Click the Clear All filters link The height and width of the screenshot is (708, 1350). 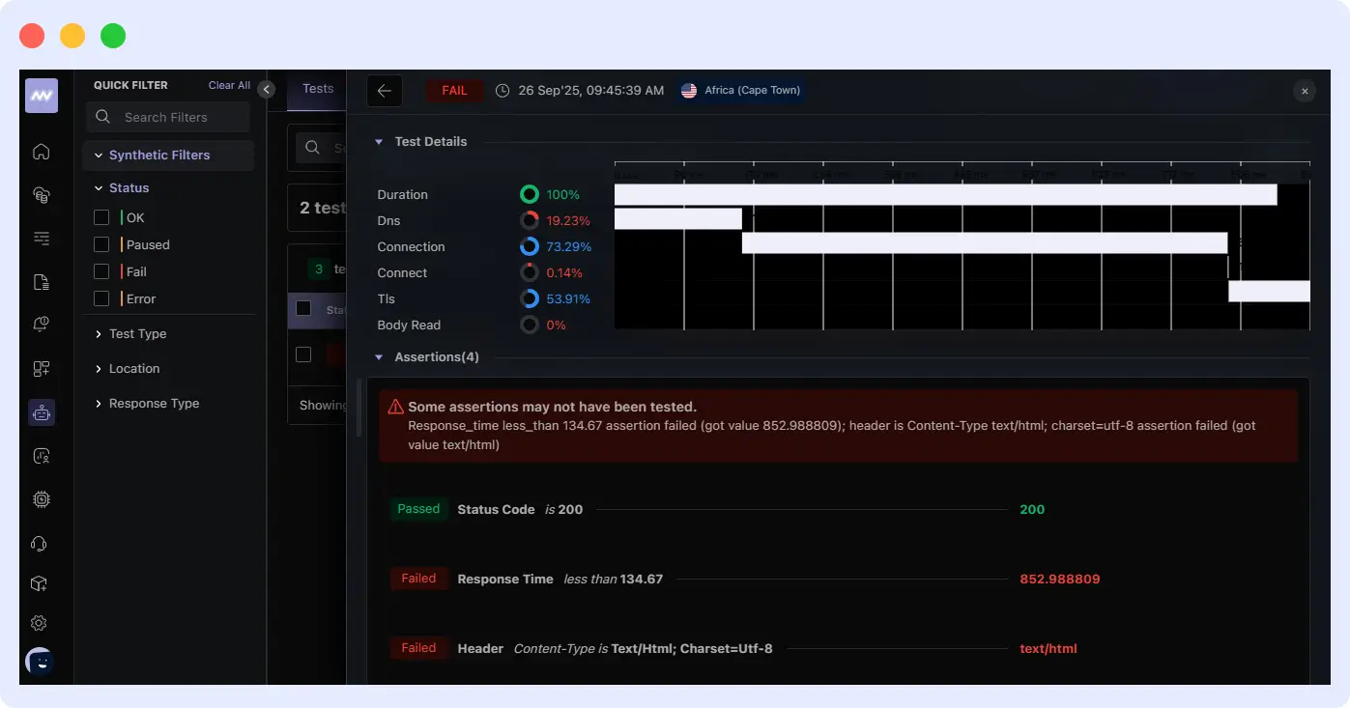(228, 85)
